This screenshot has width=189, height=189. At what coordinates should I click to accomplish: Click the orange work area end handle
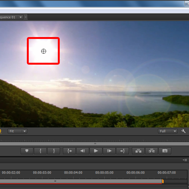click(163, 181)
